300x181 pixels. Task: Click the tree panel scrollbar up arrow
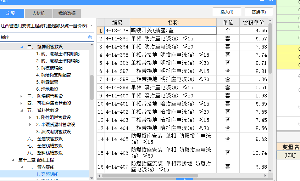pos(91,45)
